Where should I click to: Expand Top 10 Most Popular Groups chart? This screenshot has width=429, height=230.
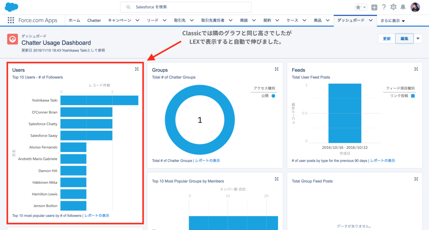click(277, 179)
